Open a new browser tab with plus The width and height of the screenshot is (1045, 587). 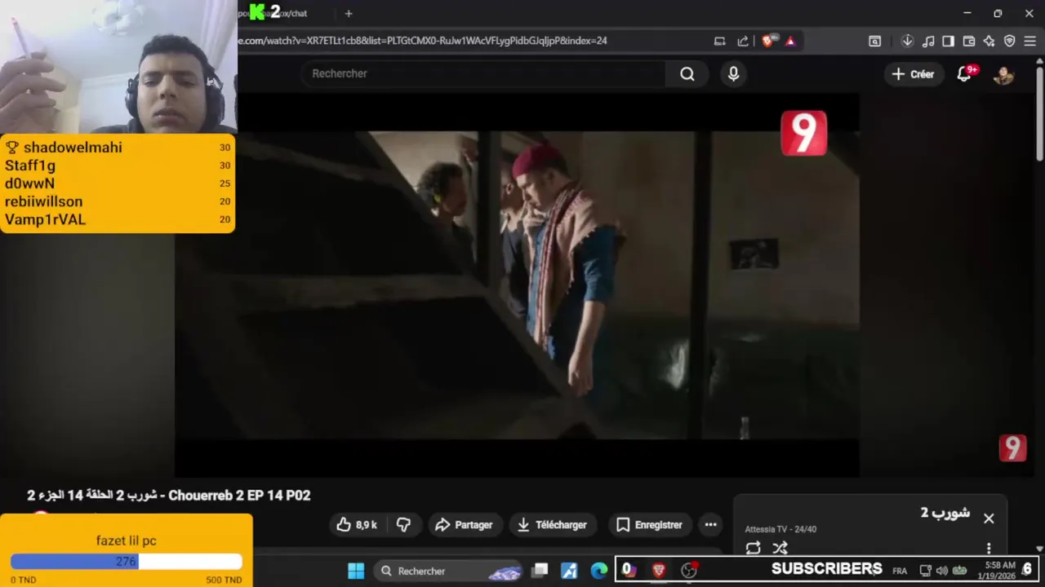349,13
